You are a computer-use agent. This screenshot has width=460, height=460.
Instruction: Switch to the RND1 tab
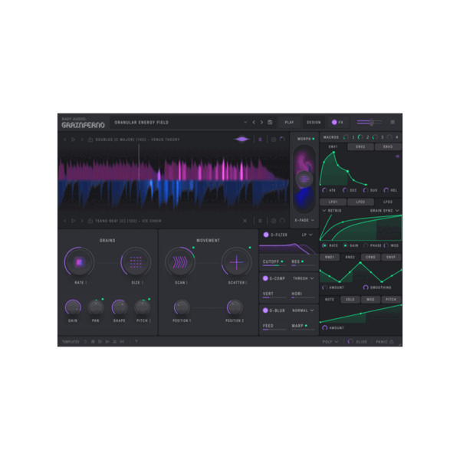330,257
